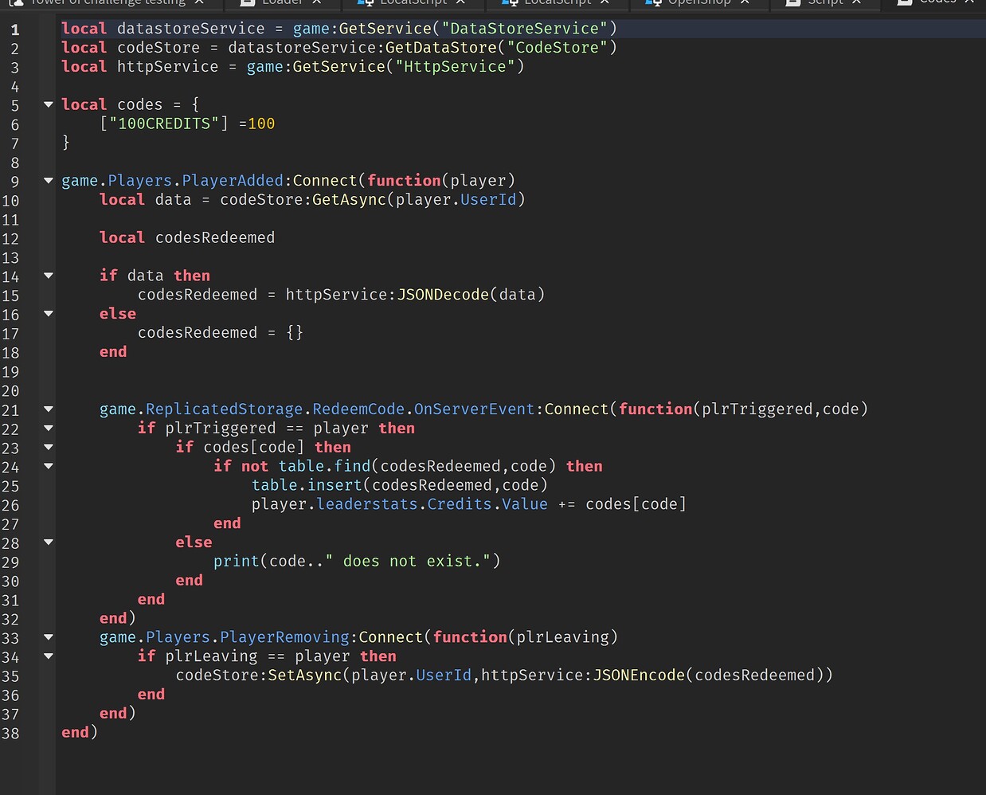Collapse the 'if plrLeaving == player' fold arrow
Image resolution: width=986 pixels, height=795 pixels.
[x=49, y=656]
